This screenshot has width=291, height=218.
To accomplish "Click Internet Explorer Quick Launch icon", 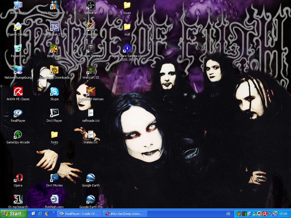I will tap(40, 214).
